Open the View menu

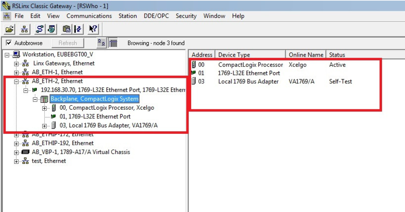[53, 16]
